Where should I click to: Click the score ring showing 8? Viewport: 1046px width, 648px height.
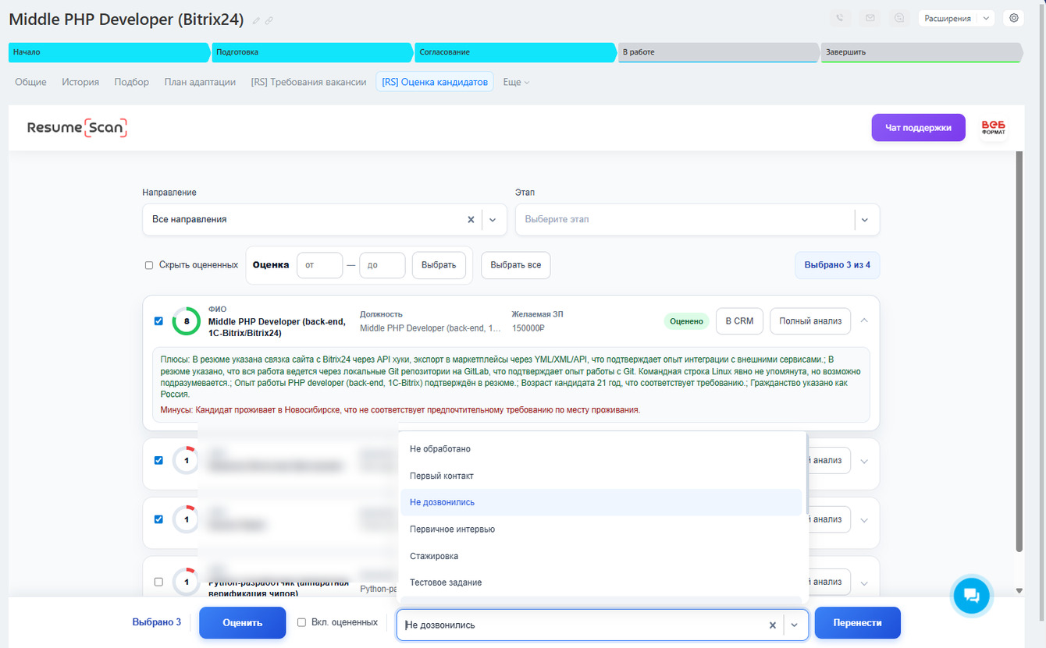point(186,320)
